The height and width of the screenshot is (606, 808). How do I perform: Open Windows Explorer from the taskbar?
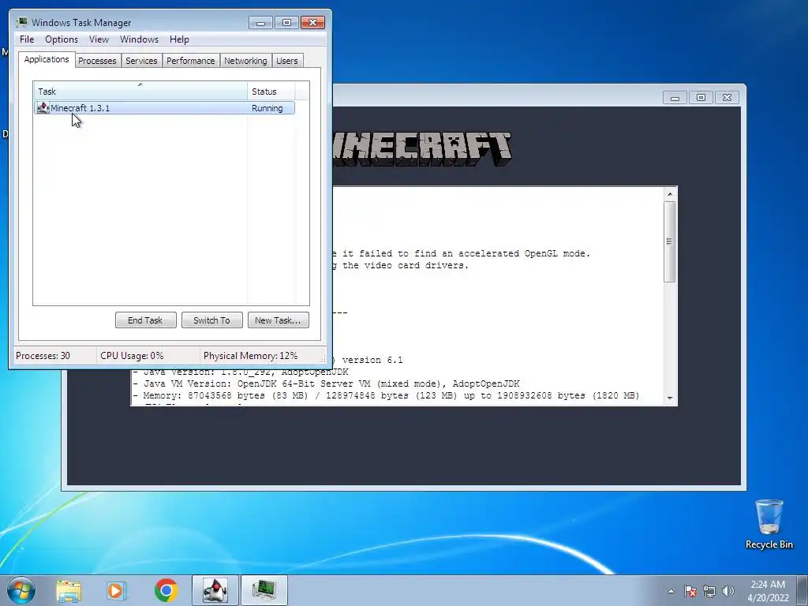[x=69, y=591]
